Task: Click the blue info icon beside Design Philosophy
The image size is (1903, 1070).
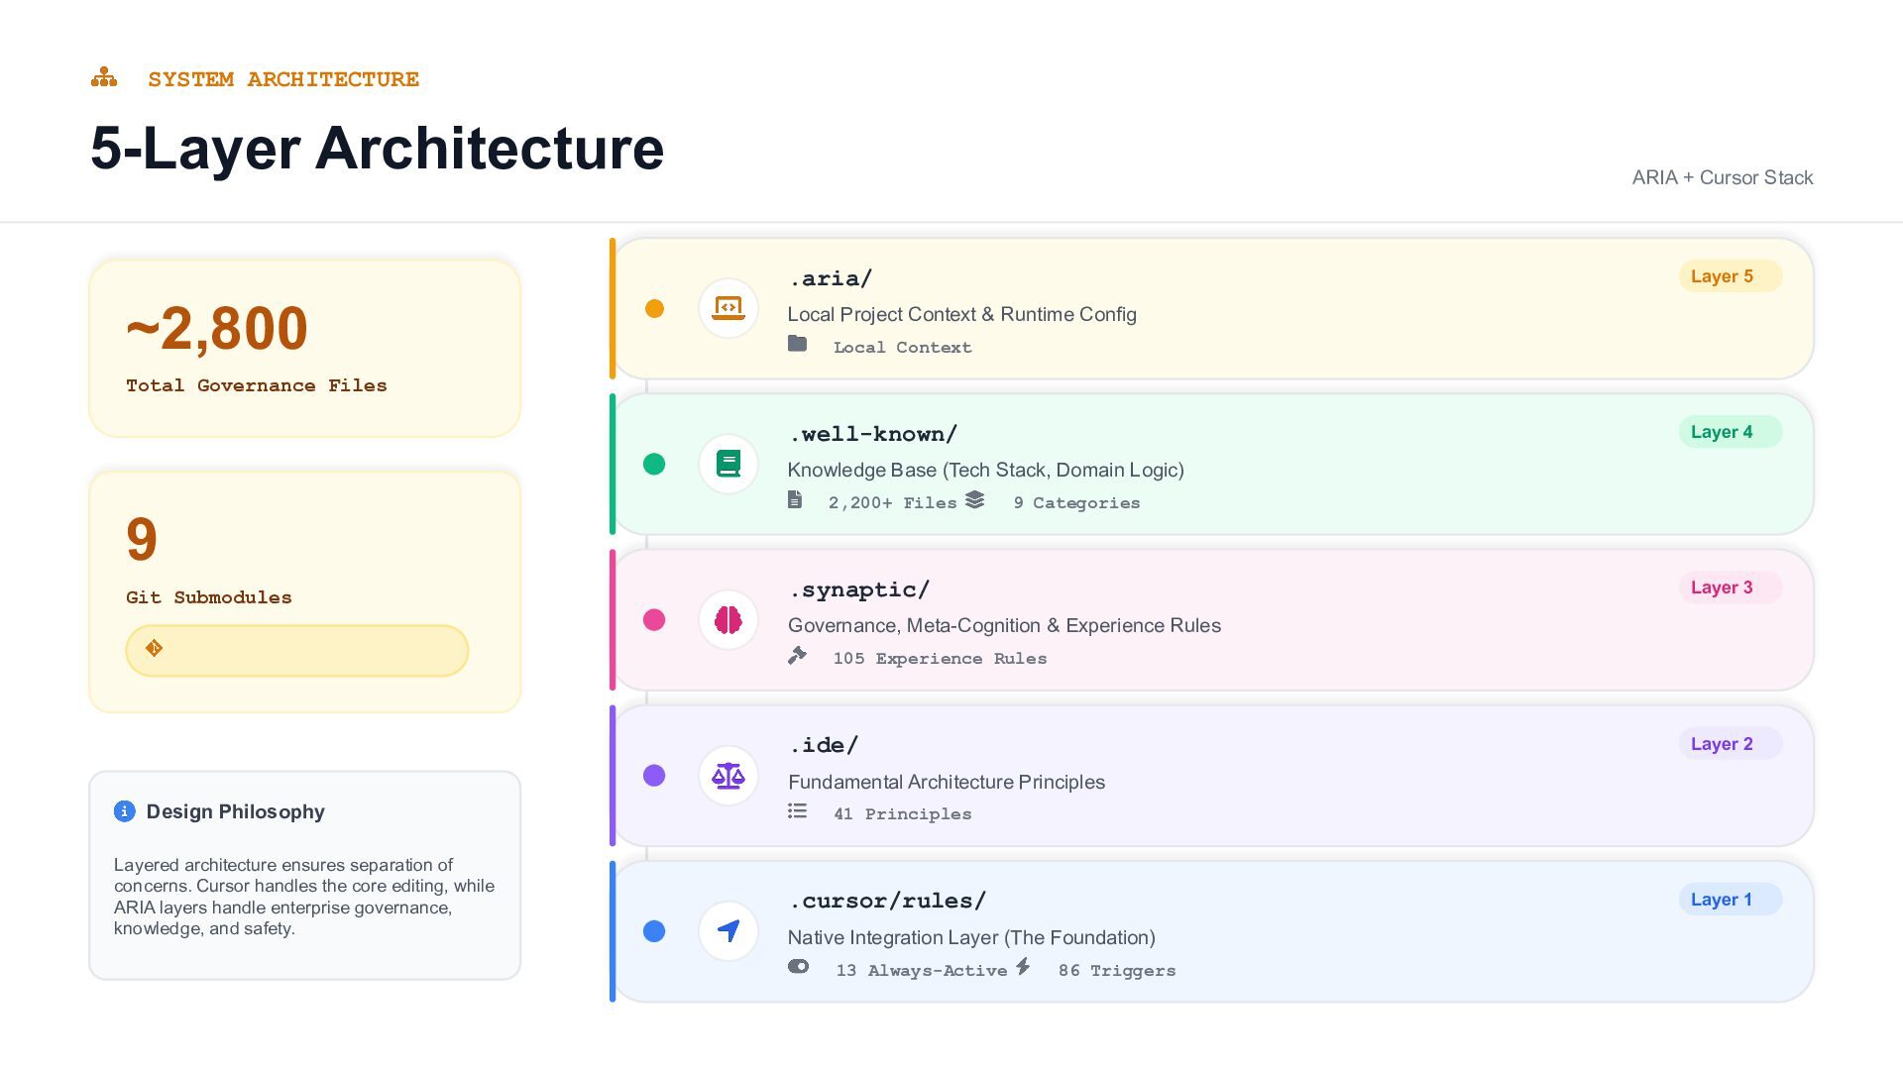Action: (124, 811)
